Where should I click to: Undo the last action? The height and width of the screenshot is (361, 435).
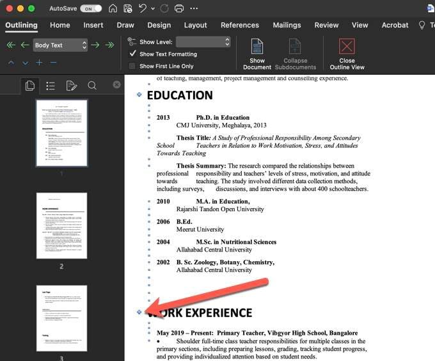[x=143, y=8]
